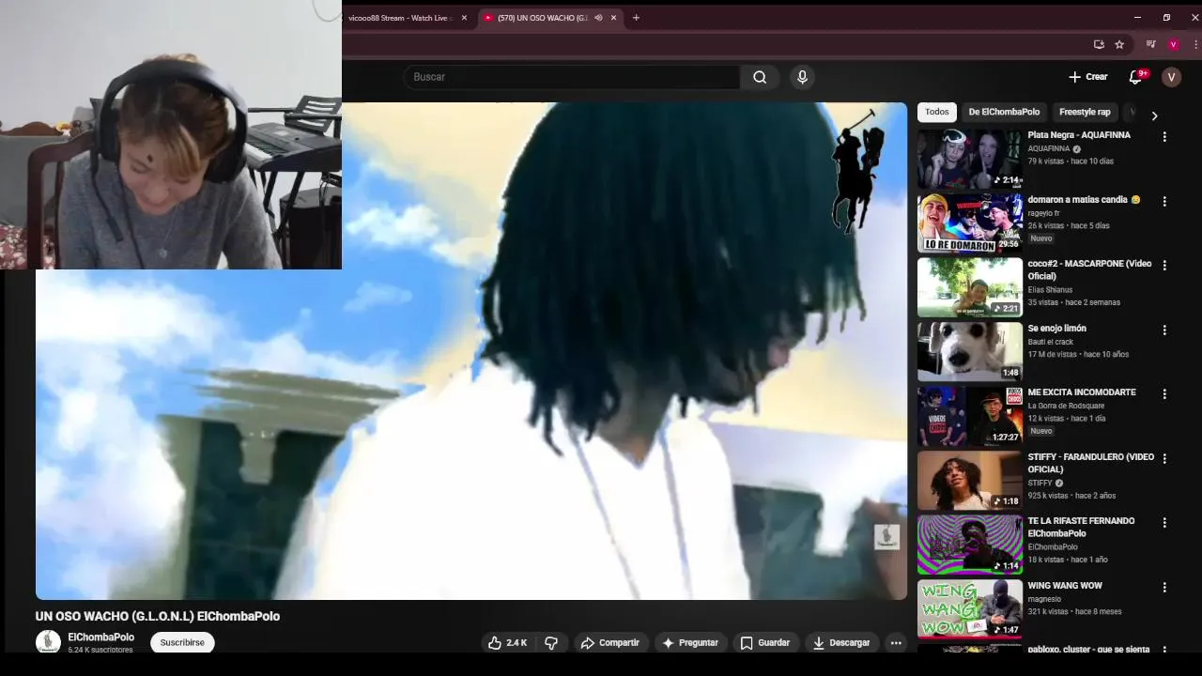Viewport: 1202px width, 676px height.
Task: Mute the tab via speaker icon
Action: click(x=598, y=18)
